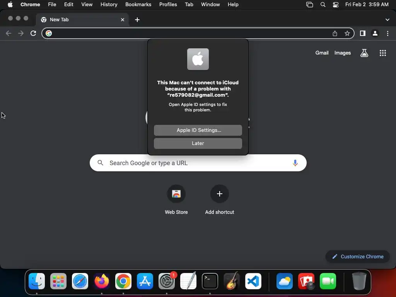
Task: Open the Edit menu
Action: click(x=68, y=5)
